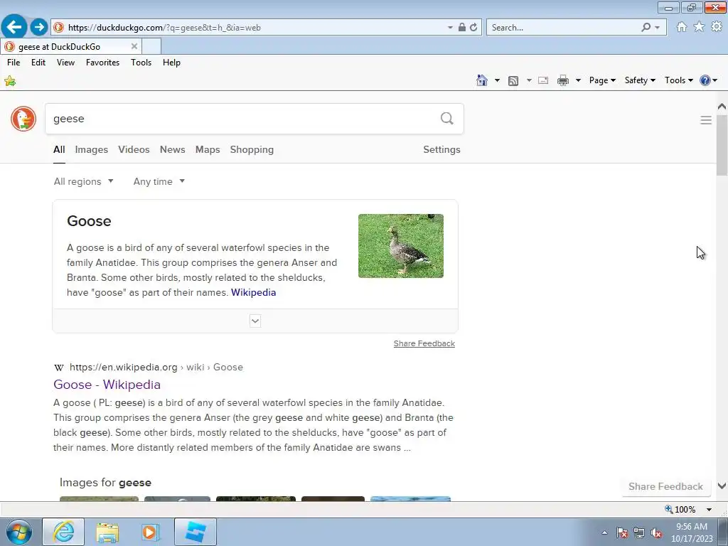Open the menu bar Tools menu
Screen dimensions: 728x546
pyautogui.click(x=141, y=63)
